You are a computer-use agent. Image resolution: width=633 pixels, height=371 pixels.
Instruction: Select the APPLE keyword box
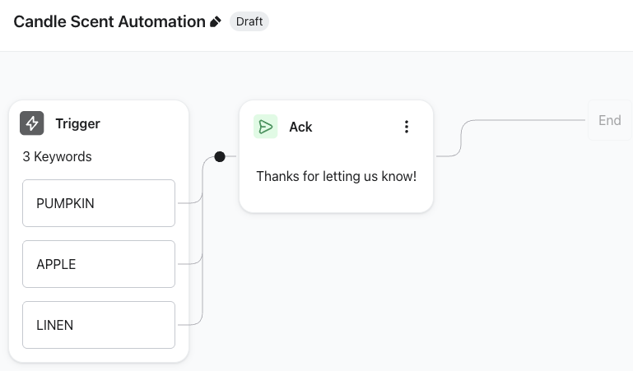coord(99,264)
